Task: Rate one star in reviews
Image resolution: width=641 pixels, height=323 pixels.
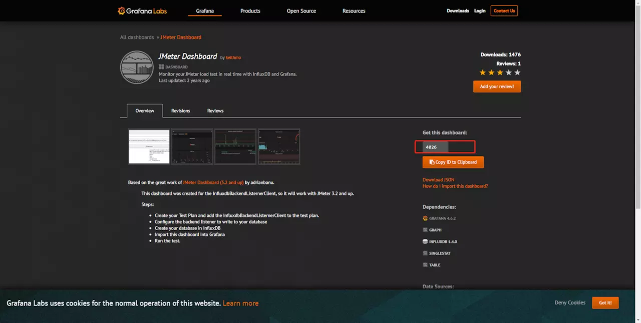Action: (x=483, y=72)
